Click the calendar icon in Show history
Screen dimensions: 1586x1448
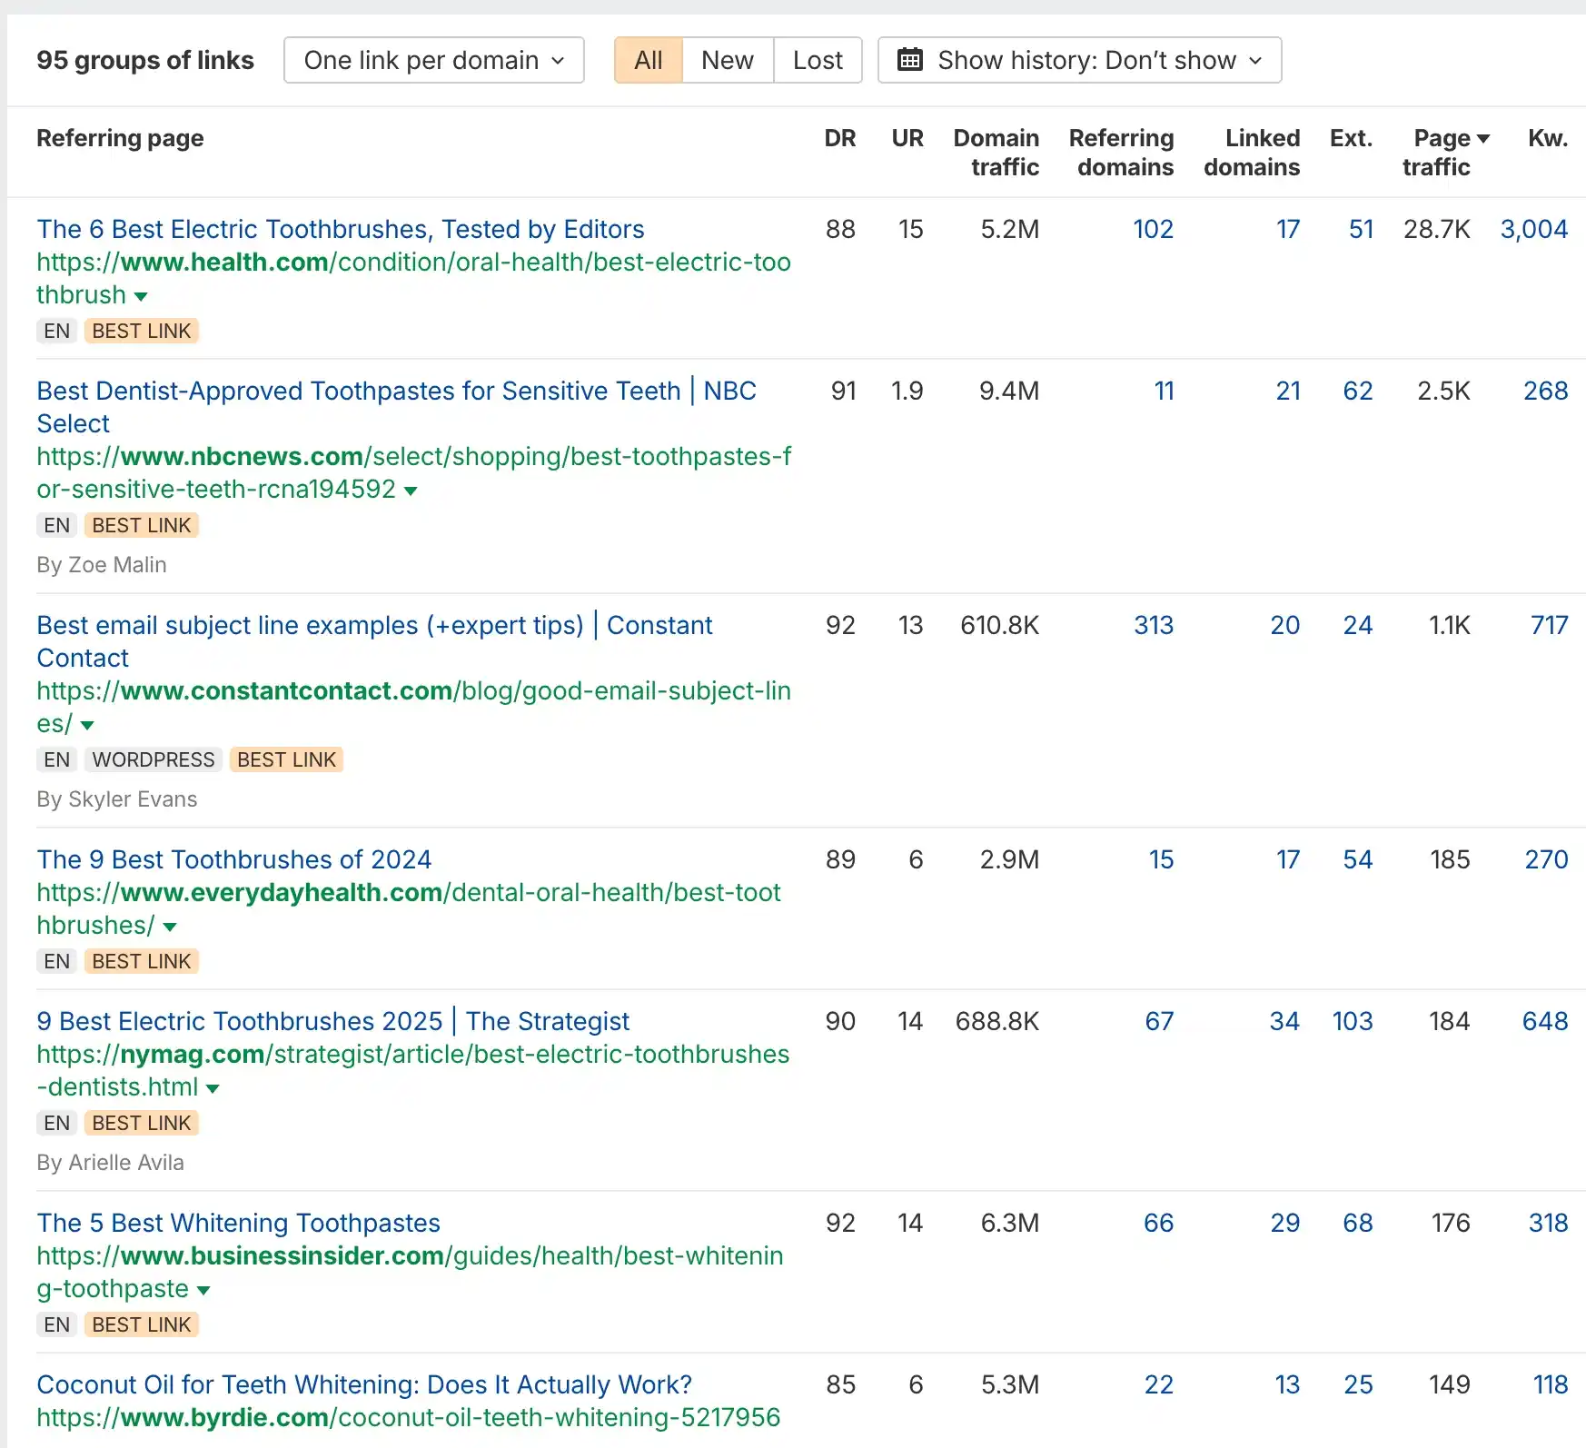pyautogui.click(x=909, y=60)
